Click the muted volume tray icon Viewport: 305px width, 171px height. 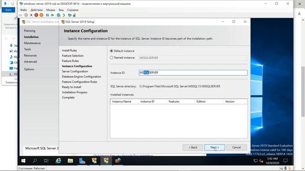point(261,161)
